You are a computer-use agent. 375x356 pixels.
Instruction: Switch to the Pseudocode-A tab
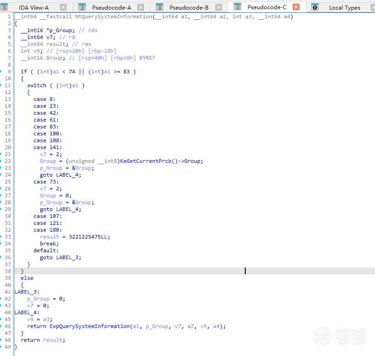click(x=111, y=8)
